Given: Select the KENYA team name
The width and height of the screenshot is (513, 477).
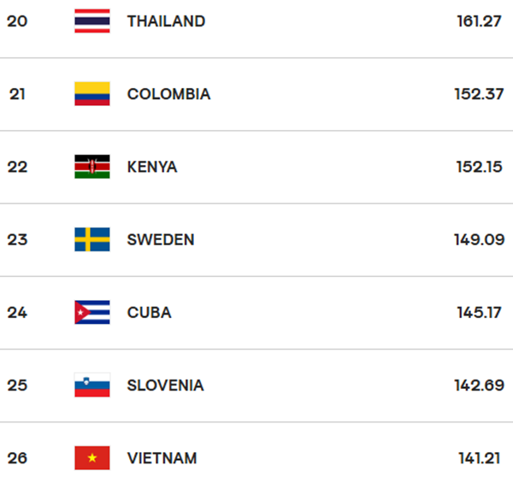Looking at the screenshot, I should click(x=152, y=167).
